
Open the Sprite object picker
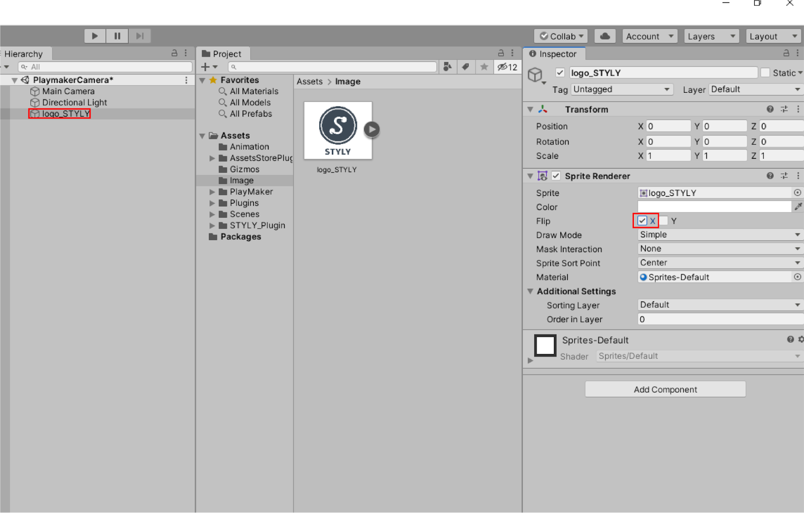[797, 193]
